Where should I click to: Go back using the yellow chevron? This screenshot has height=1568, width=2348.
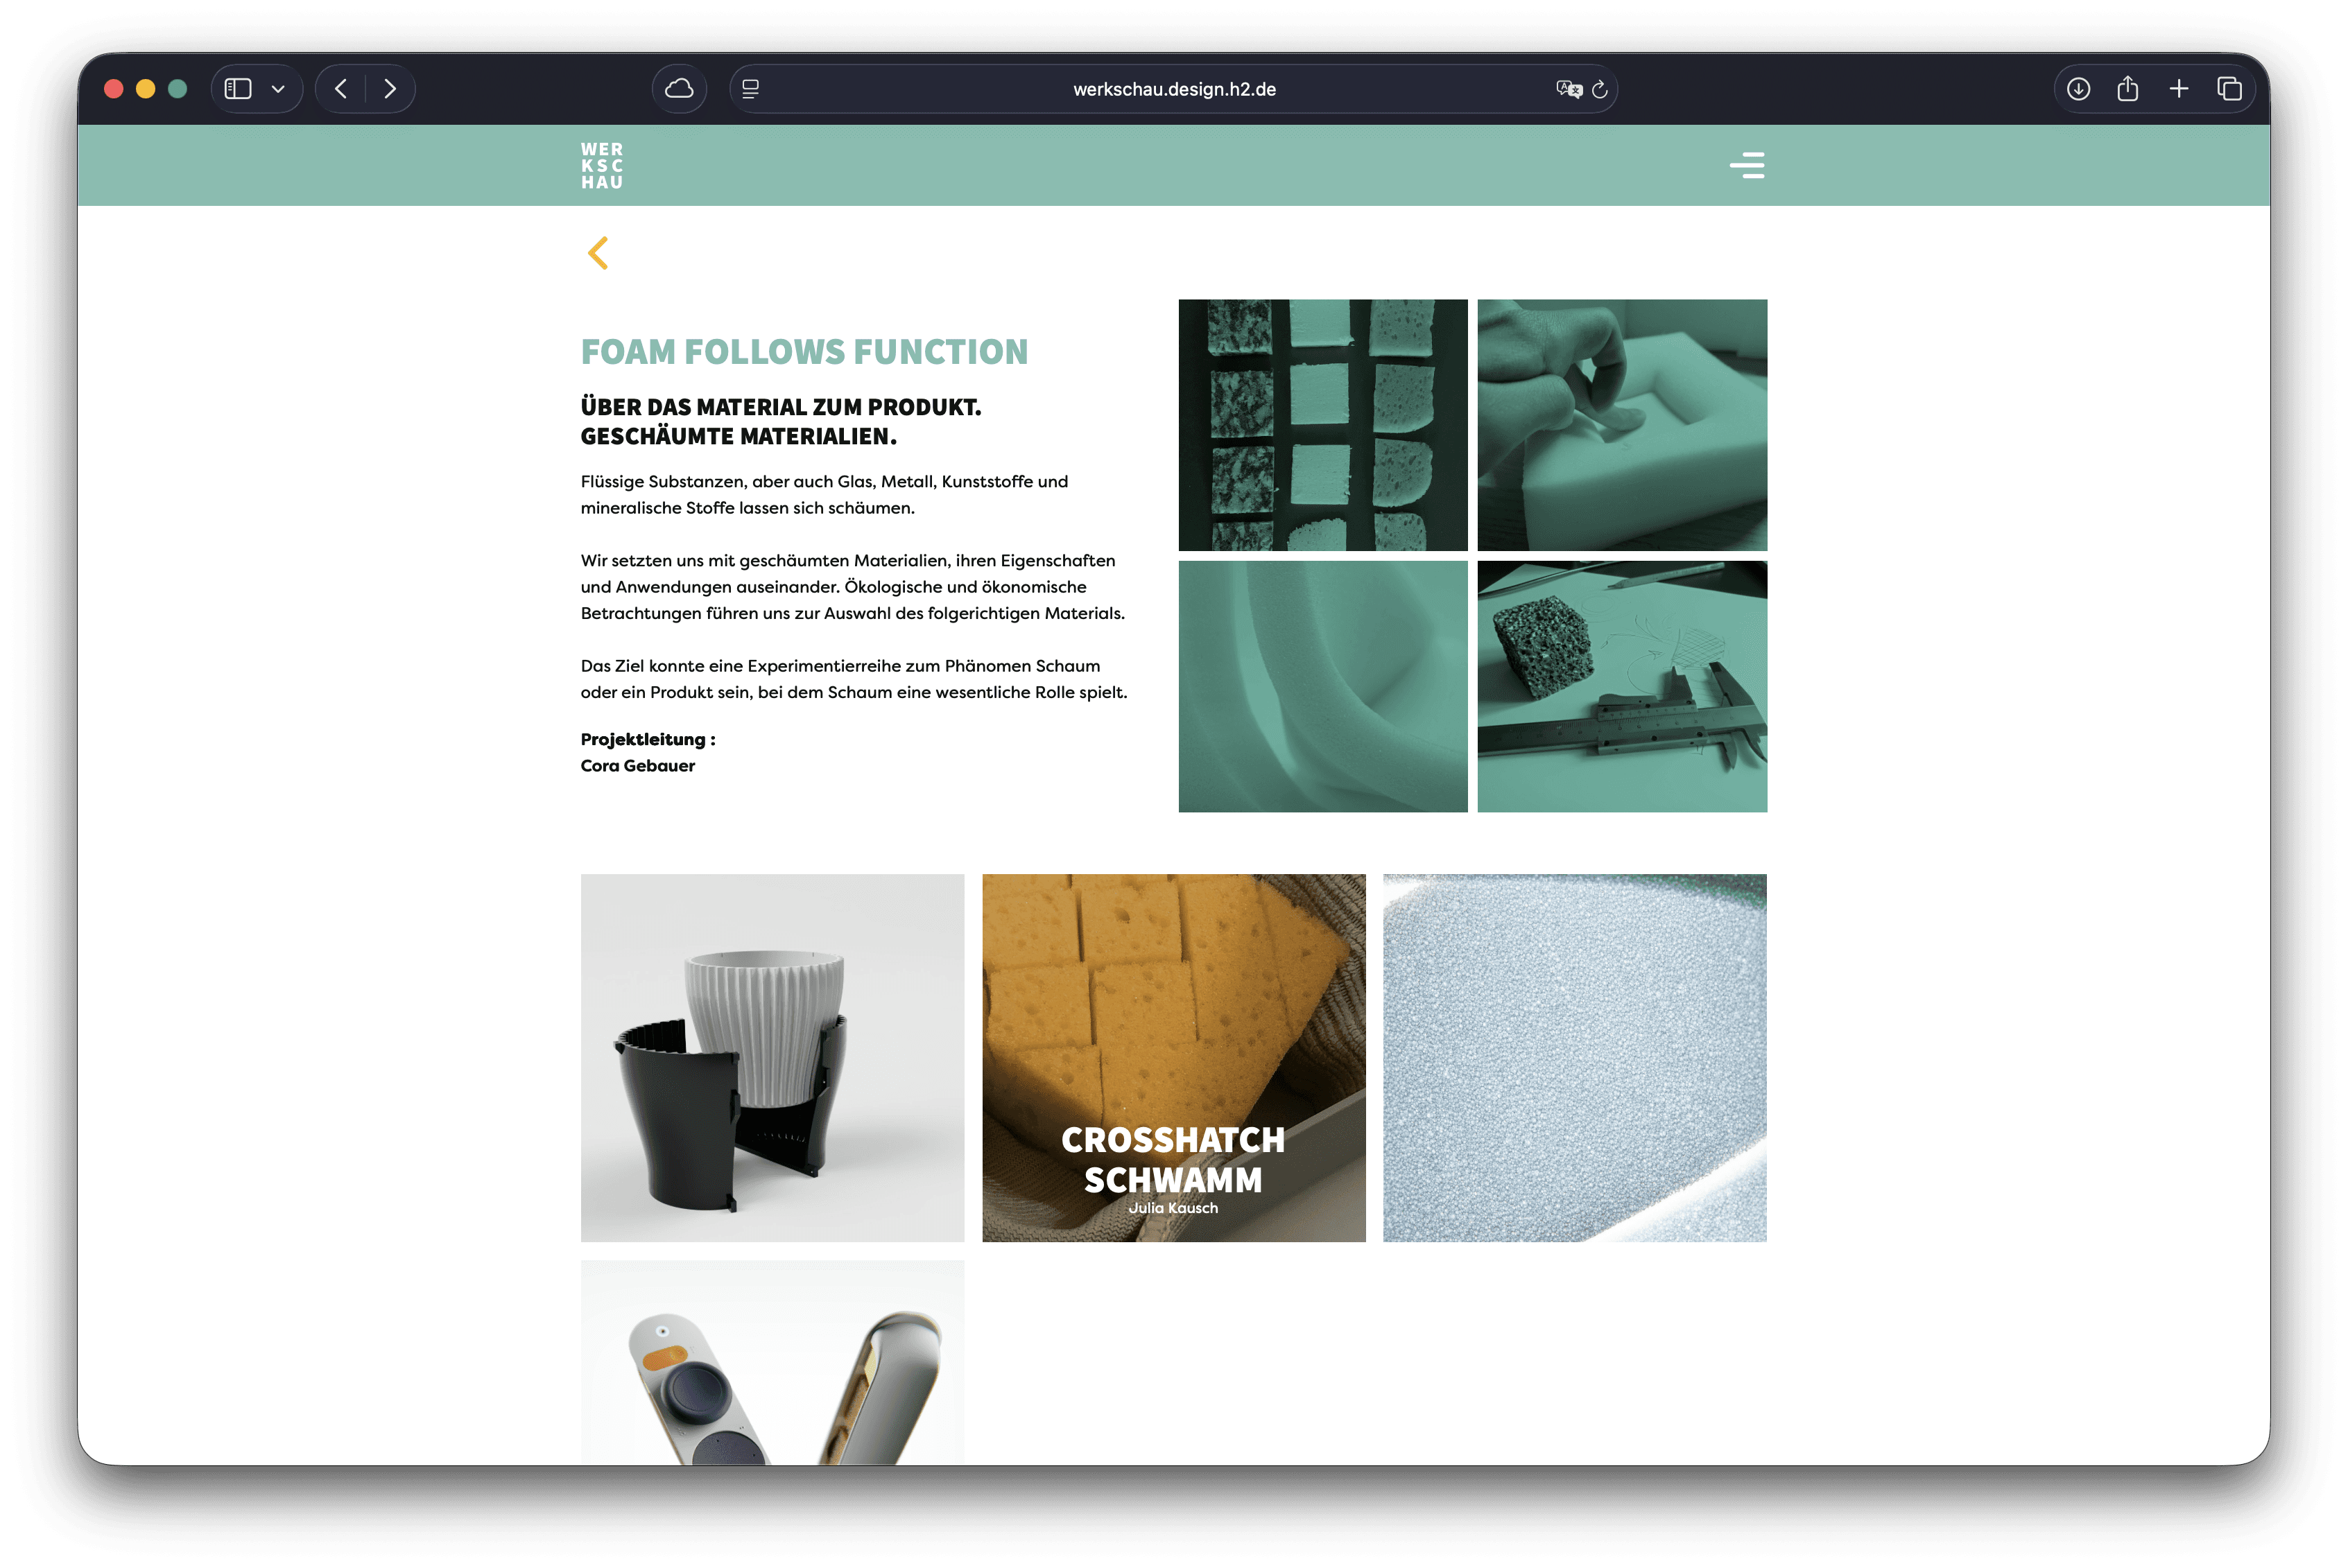tap(598, 253)
